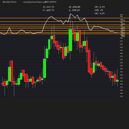Click the high value 'H: 490.00'
Image resolution: width=129 pixels, height=129 pixels.
tap(75, 7)
